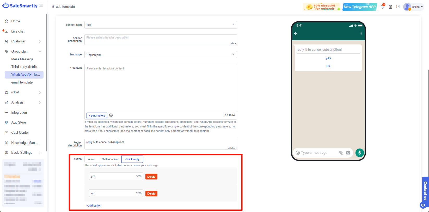429x212 pixels.
Task: Expand the Basic Settings menu
Action: (x=40, y=153)
